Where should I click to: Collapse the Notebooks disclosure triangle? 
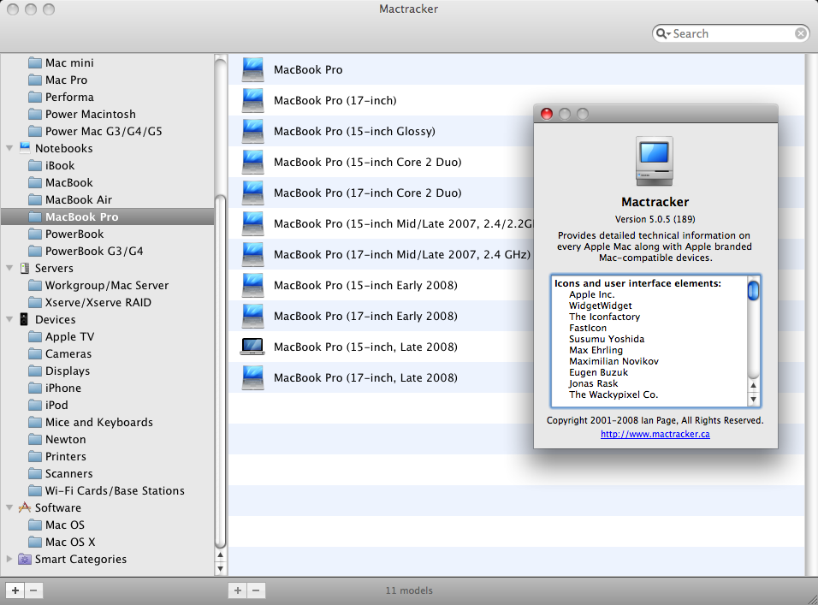pyautogui.click(x=10, y=148)
